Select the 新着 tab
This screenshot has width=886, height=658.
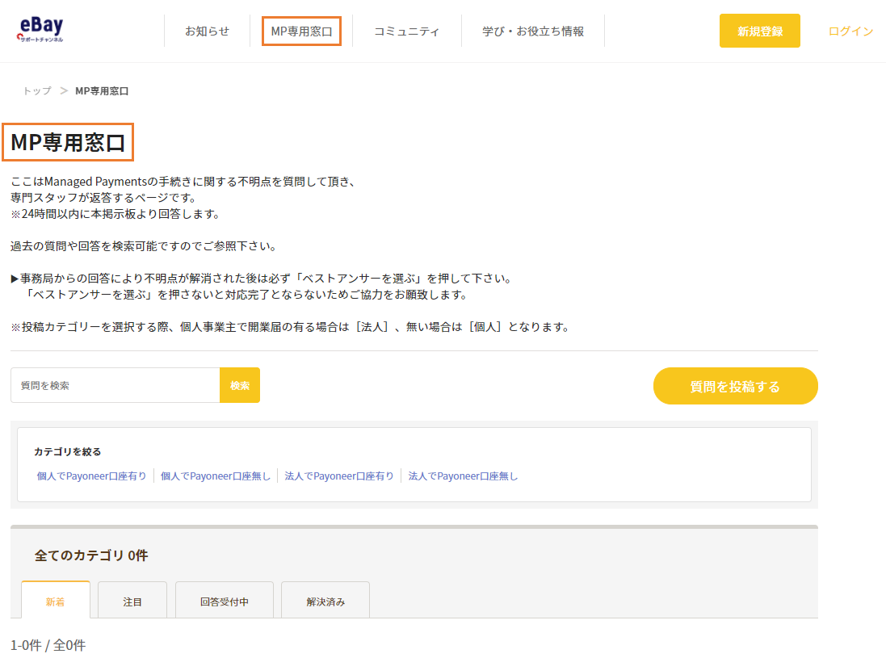coord(56,601)
